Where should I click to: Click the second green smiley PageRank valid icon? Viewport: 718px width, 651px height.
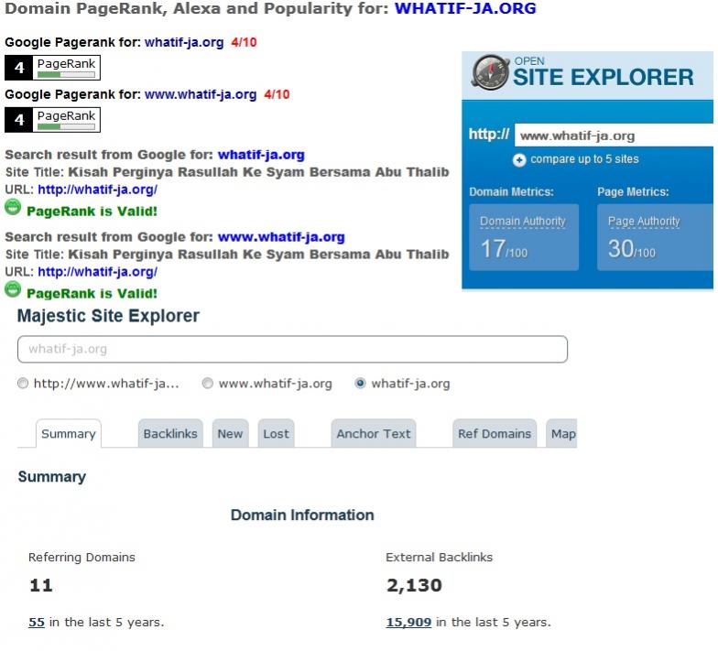tap(13, 289)
